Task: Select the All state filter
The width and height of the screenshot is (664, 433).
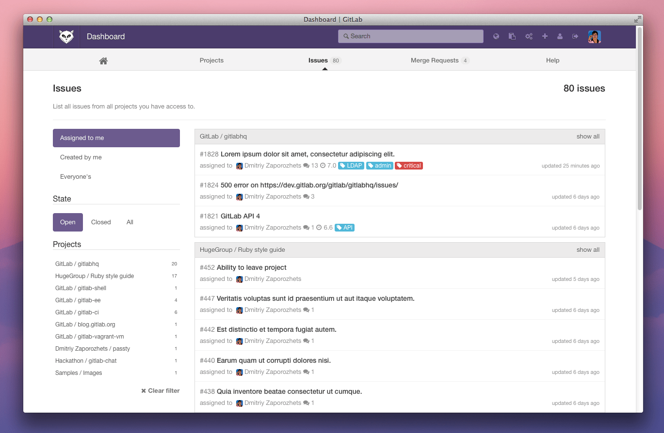Action: (130, 222)
